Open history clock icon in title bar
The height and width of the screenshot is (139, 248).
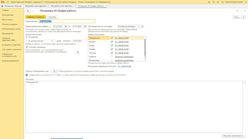click(x=214, y=2)
